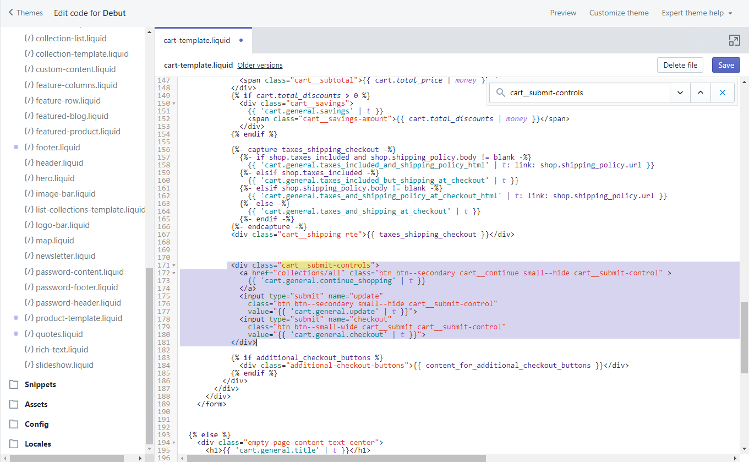
Task: Save the cart-template.liquid file
Action: click(726, 65)
